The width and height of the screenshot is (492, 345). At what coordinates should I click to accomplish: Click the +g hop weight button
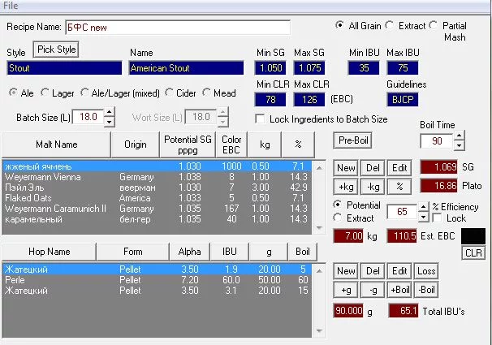click(347, 291)
